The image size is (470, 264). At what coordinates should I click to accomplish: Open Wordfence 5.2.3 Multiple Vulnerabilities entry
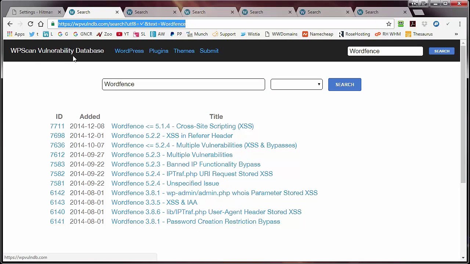(x=172, y=155)
